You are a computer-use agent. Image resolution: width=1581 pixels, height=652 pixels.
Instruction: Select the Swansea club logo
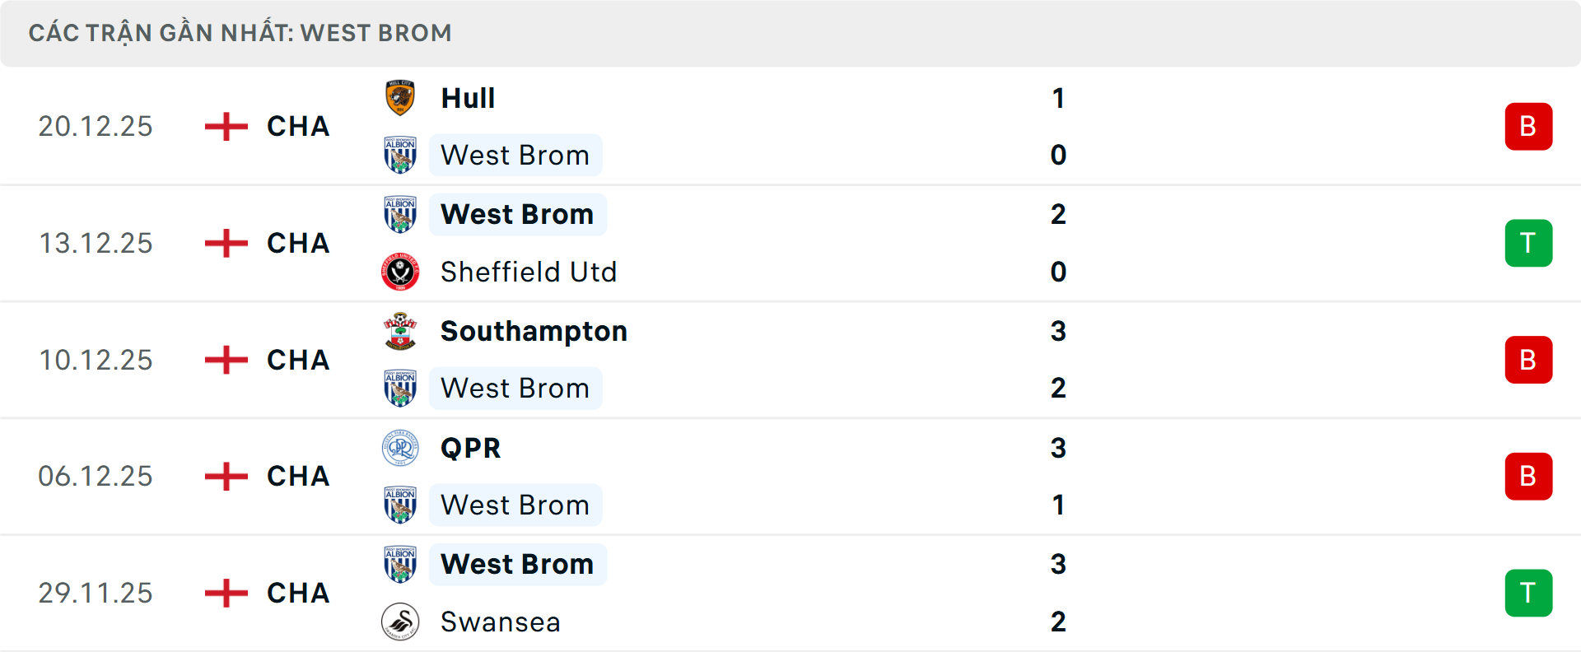point(401,622)
